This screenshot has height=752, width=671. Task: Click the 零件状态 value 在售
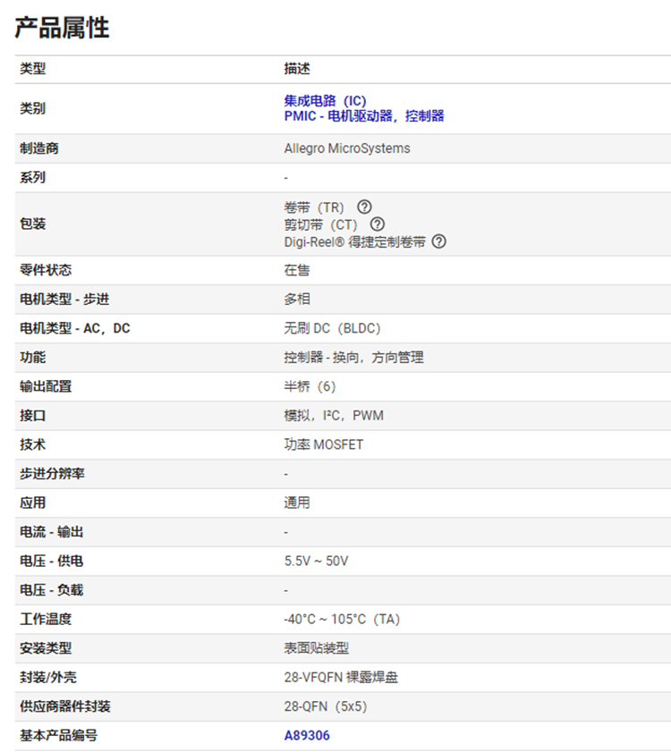click(297, 270)
